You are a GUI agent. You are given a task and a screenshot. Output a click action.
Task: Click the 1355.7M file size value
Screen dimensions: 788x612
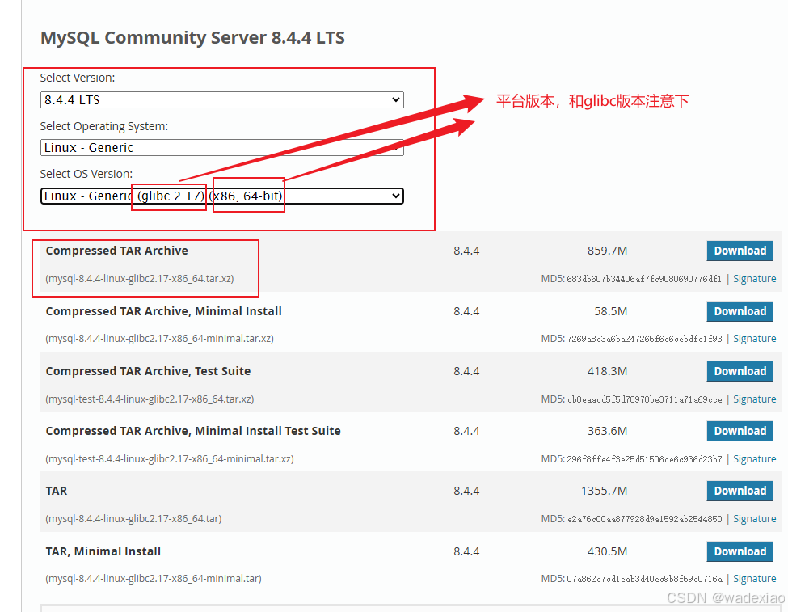[604, 491]
